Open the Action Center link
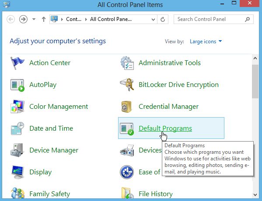 click(50, 63)
